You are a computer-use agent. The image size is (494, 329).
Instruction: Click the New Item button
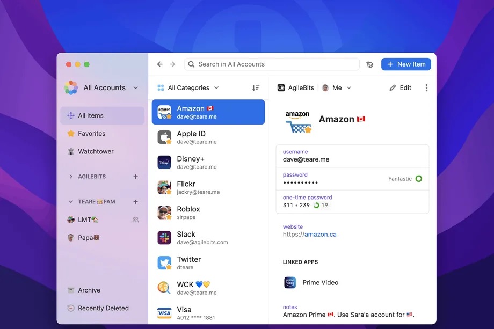click(406, 64)
